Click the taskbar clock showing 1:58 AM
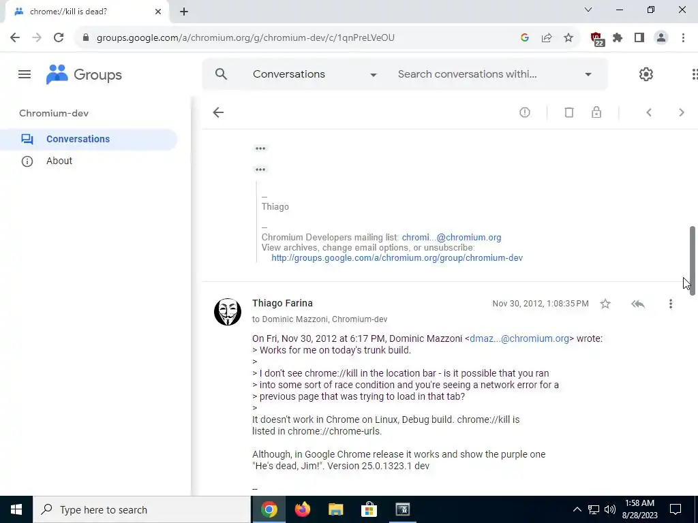698x523 pixels. pos(639,509)
